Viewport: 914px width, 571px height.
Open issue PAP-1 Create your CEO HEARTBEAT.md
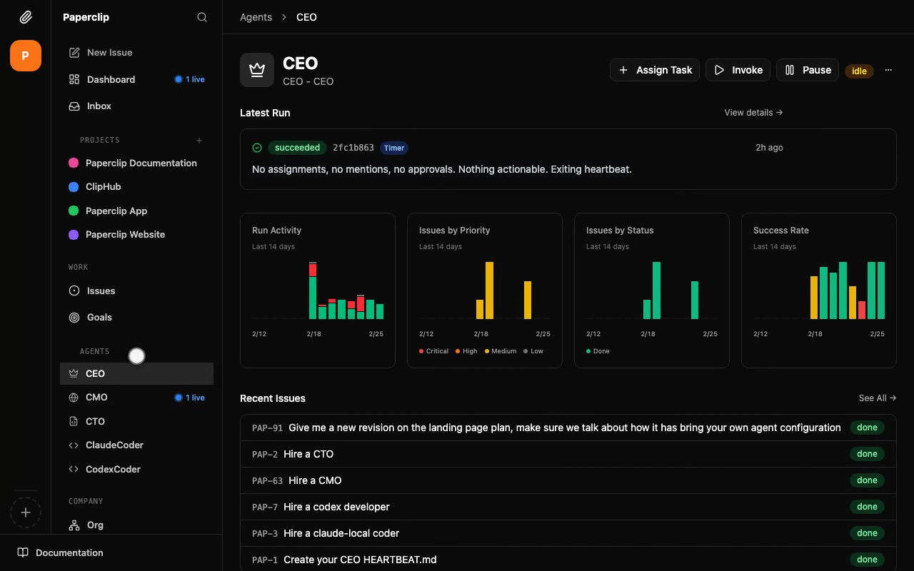(x=568, y=560)
